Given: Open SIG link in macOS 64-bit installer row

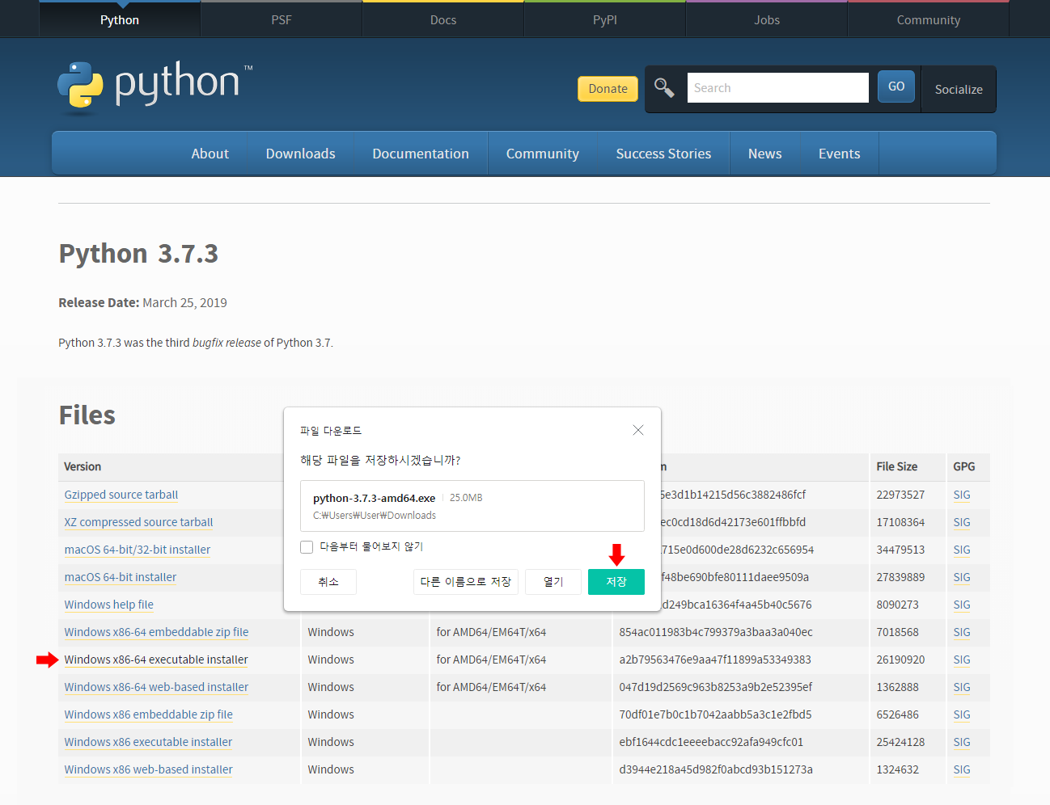Looking at the screenshot, I should [961, 577].
